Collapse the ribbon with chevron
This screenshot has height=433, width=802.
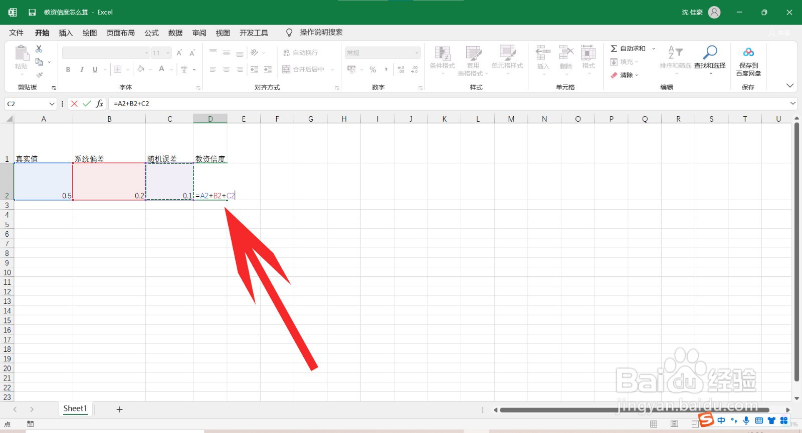click(790, 86)
